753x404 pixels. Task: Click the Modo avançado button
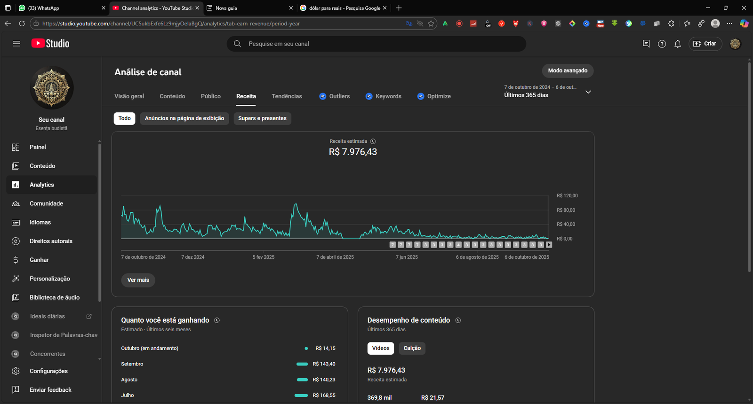pos(568,70)
